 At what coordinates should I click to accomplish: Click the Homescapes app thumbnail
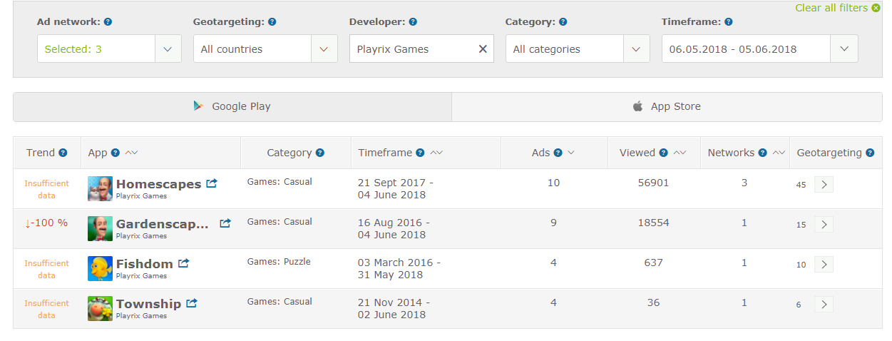click(x=100, y=188)
